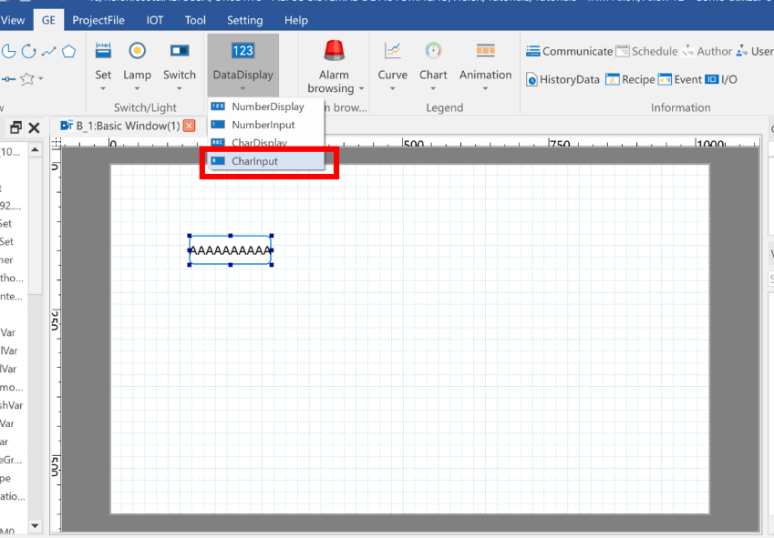Image resolution: width=774 pixels, height=538 pixels.
Task: Open HistoryData configuration
Action: click(x=562, y=79)
